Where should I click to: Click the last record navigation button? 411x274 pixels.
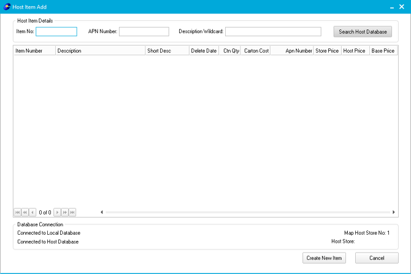(x=72, y=212)
